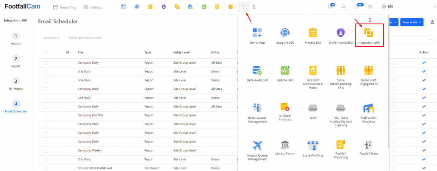Go to step 3 BI Plugins
The height and width of the screenshot is (171, 437).
16,84
